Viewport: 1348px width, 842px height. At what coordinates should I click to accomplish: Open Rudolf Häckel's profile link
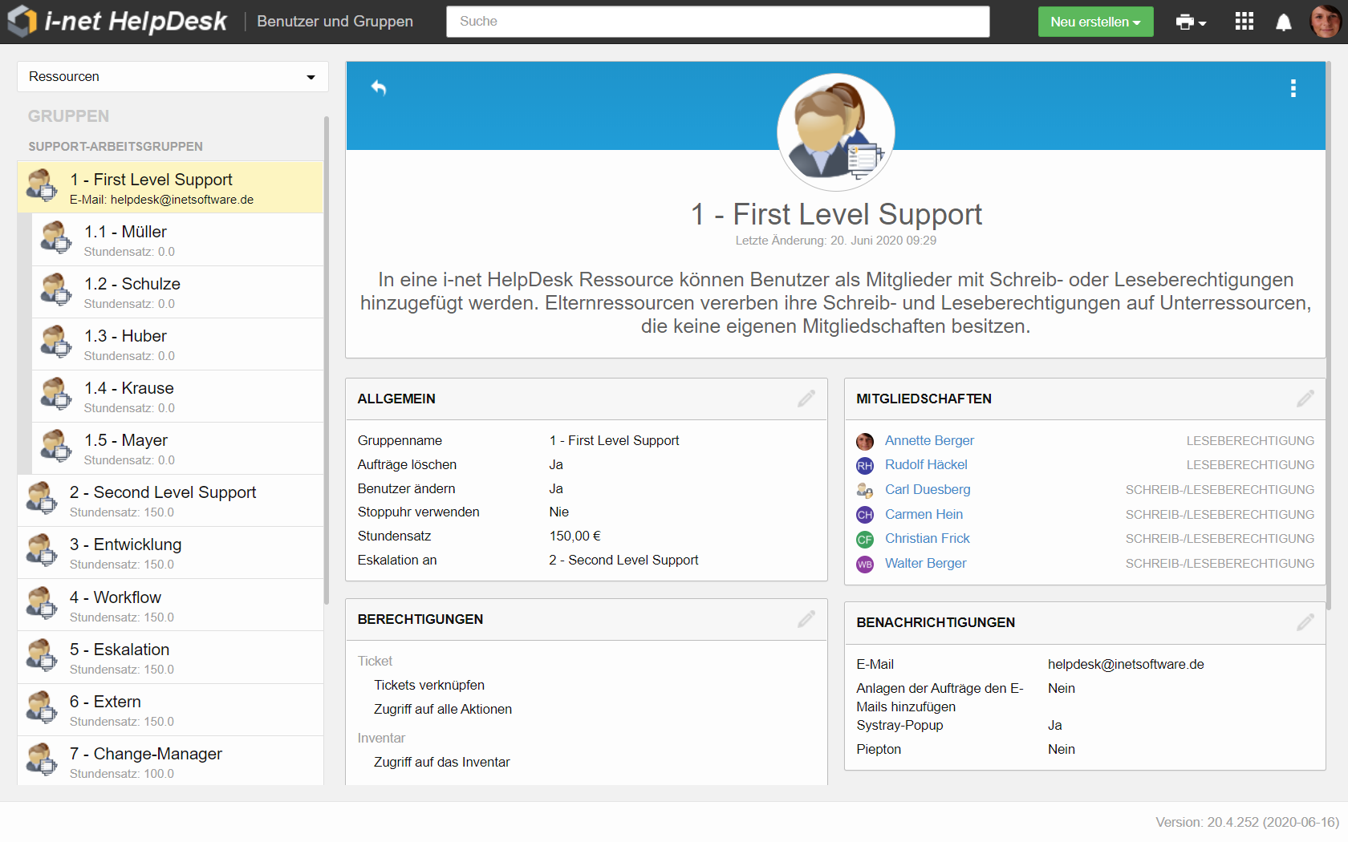926,464
